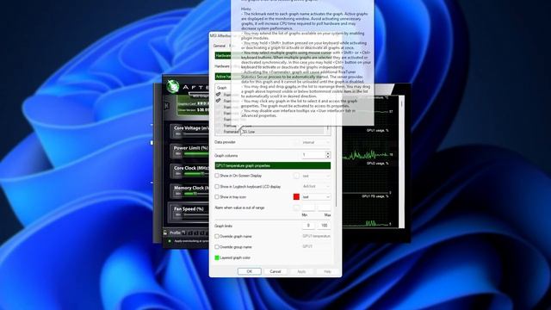Viewport: 551px width, 310px height.
Task: Open the On-Screen Display text type dropdown
Action: 316,176
